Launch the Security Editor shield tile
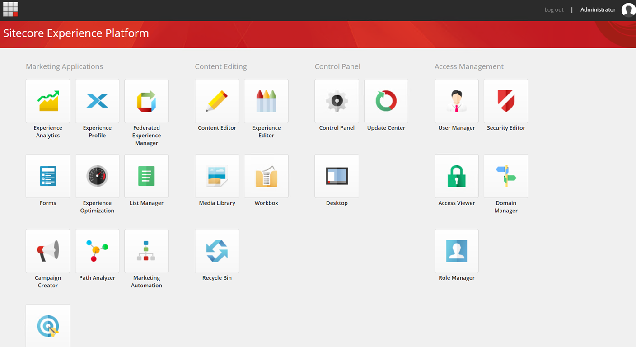 505,101
